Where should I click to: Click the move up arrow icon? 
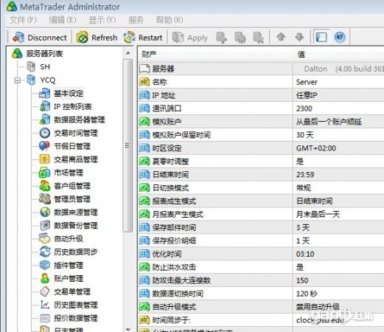pos(281,37)
